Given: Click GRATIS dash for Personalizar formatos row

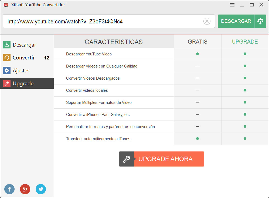Looking at the screenshot, I should pyautogui.click(x=198, y=126).
